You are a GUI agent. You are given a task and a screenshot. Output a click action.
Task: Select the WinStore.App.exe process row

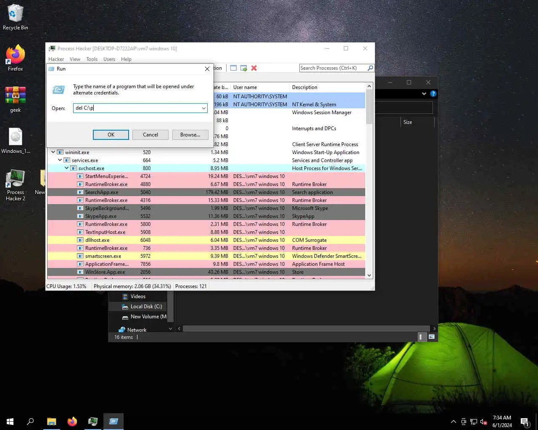206,272
